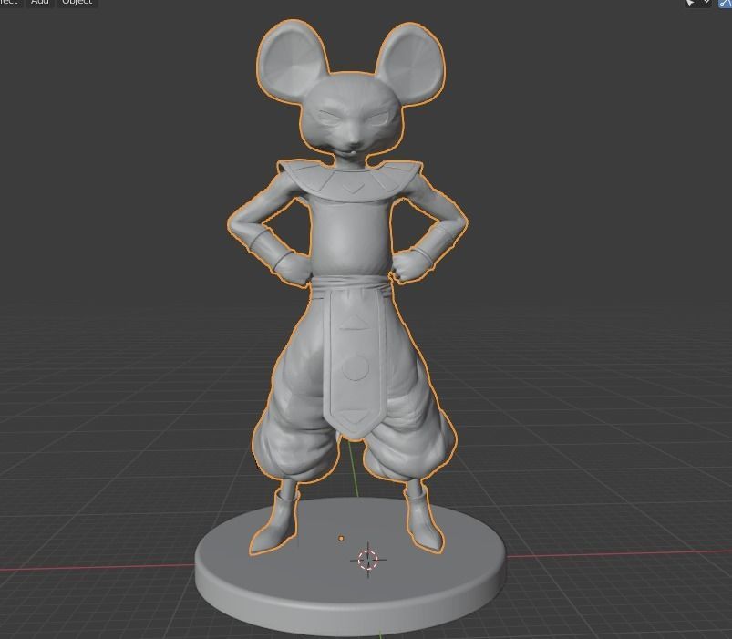Click the 3D cursor crosshair on the base

click(x=368, y=560)
